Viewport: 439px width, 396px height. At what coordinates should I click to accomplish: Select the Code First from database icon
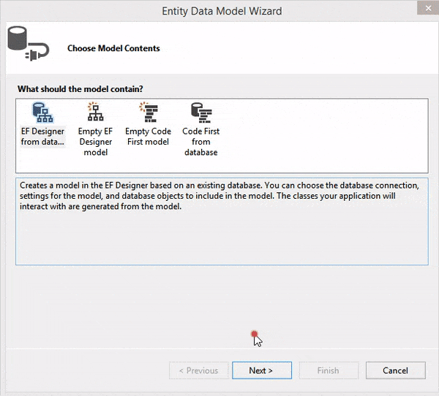coord(201,113)
